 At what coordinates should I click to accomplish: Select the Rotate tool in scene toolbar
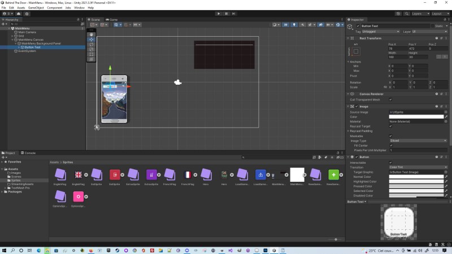coord(92,45)
